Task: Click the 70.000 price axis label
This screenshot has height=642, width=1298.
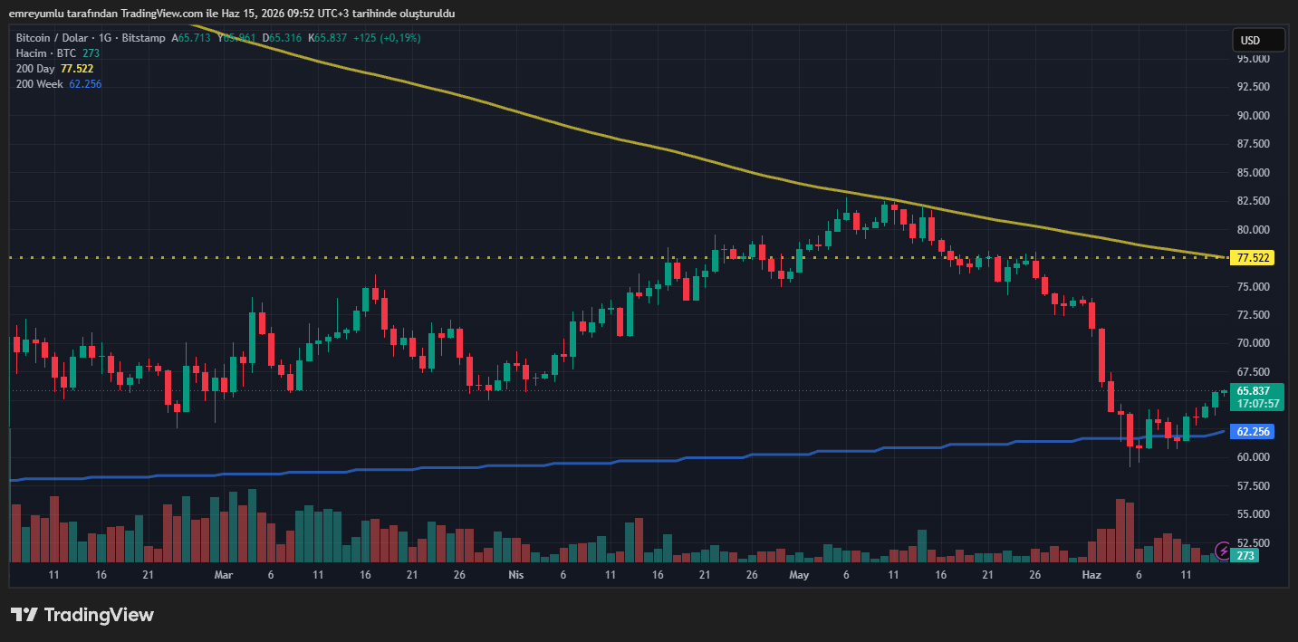Action: (x=1253, y=344)
